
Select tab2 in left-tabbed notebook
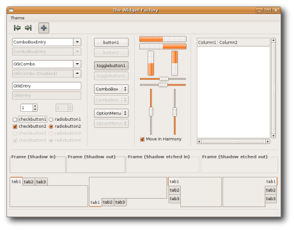point(174,190)
